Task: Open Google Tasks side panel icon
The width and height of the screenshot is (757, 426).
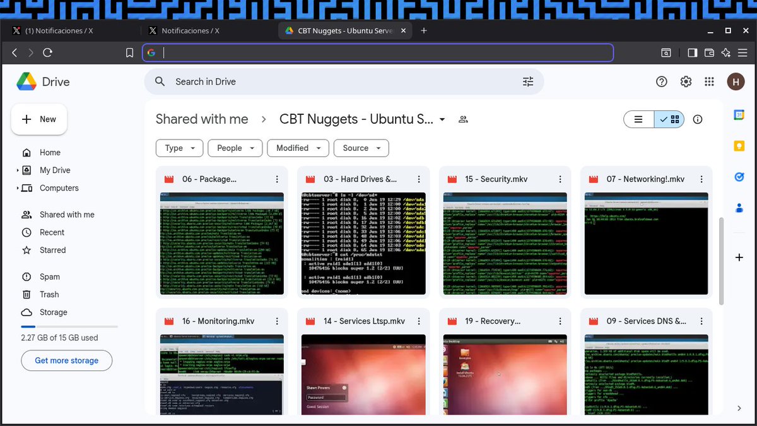Action: (x=739, y=177)
